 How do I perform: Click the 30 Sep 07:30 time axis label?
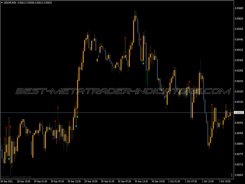tap(124, 181)
